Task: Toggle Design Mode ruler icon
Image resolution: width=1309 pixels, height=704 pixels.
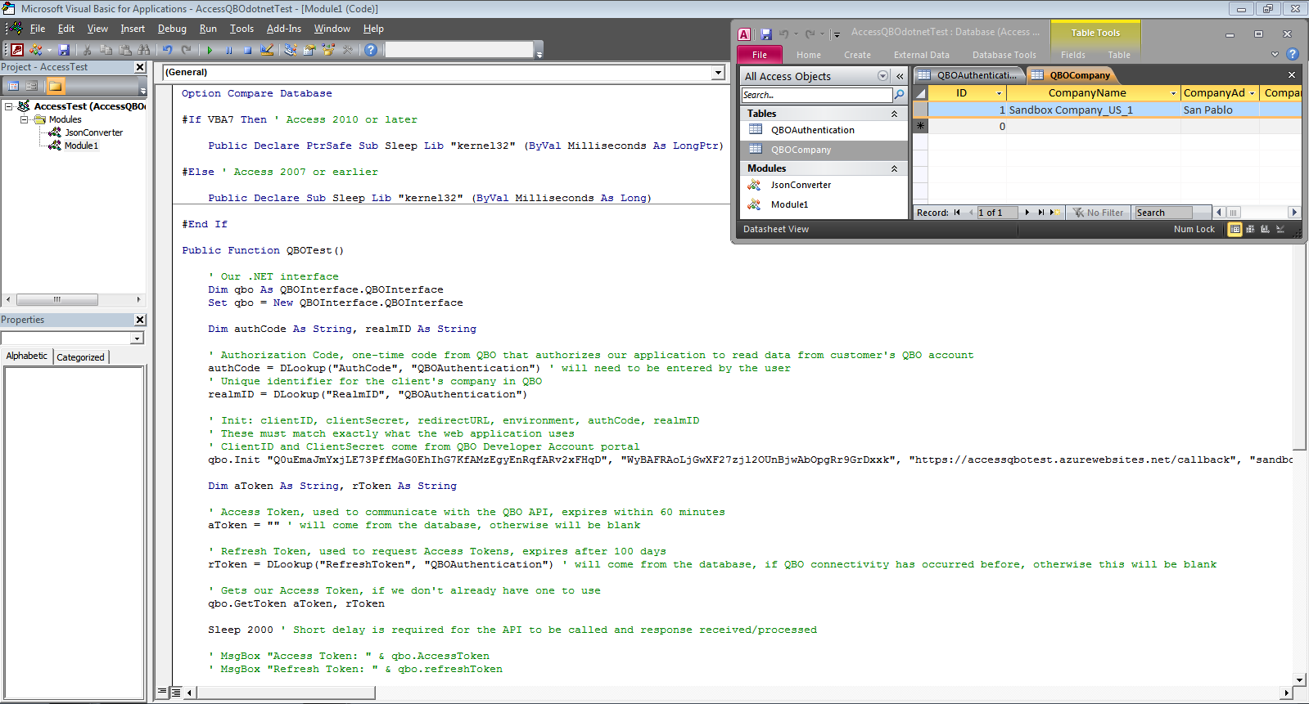Action: [266, 50]
